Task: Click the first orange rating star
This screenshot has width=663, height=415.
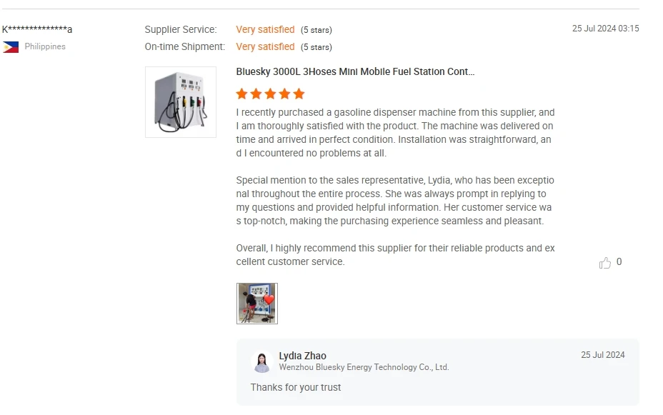Action: [x=242, y=94]
